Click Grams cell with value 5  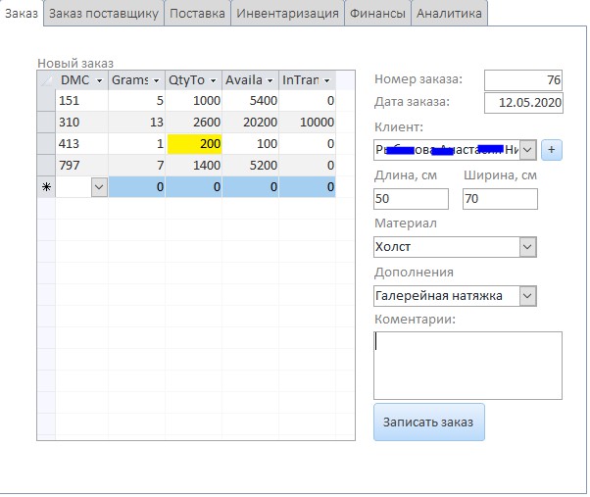137,100
